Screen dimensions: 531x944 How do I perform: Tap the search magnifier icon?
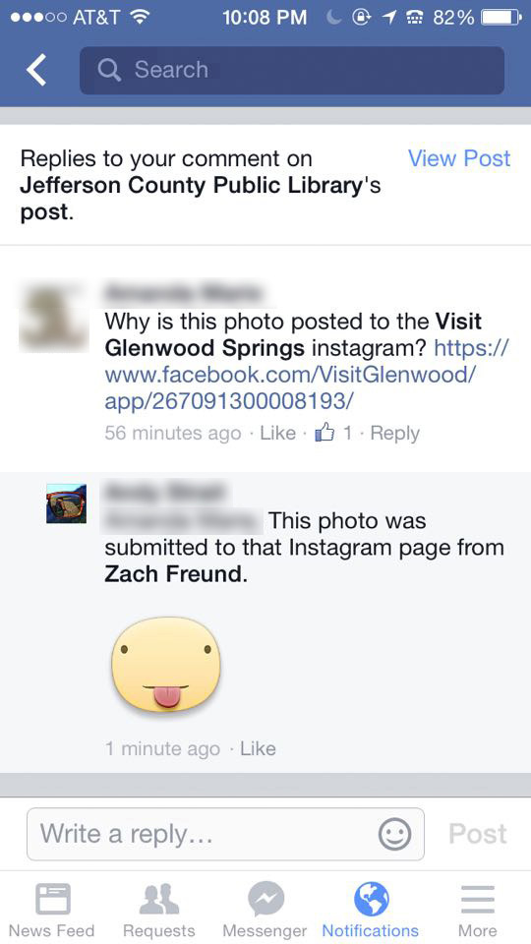(x=109, y=71)
